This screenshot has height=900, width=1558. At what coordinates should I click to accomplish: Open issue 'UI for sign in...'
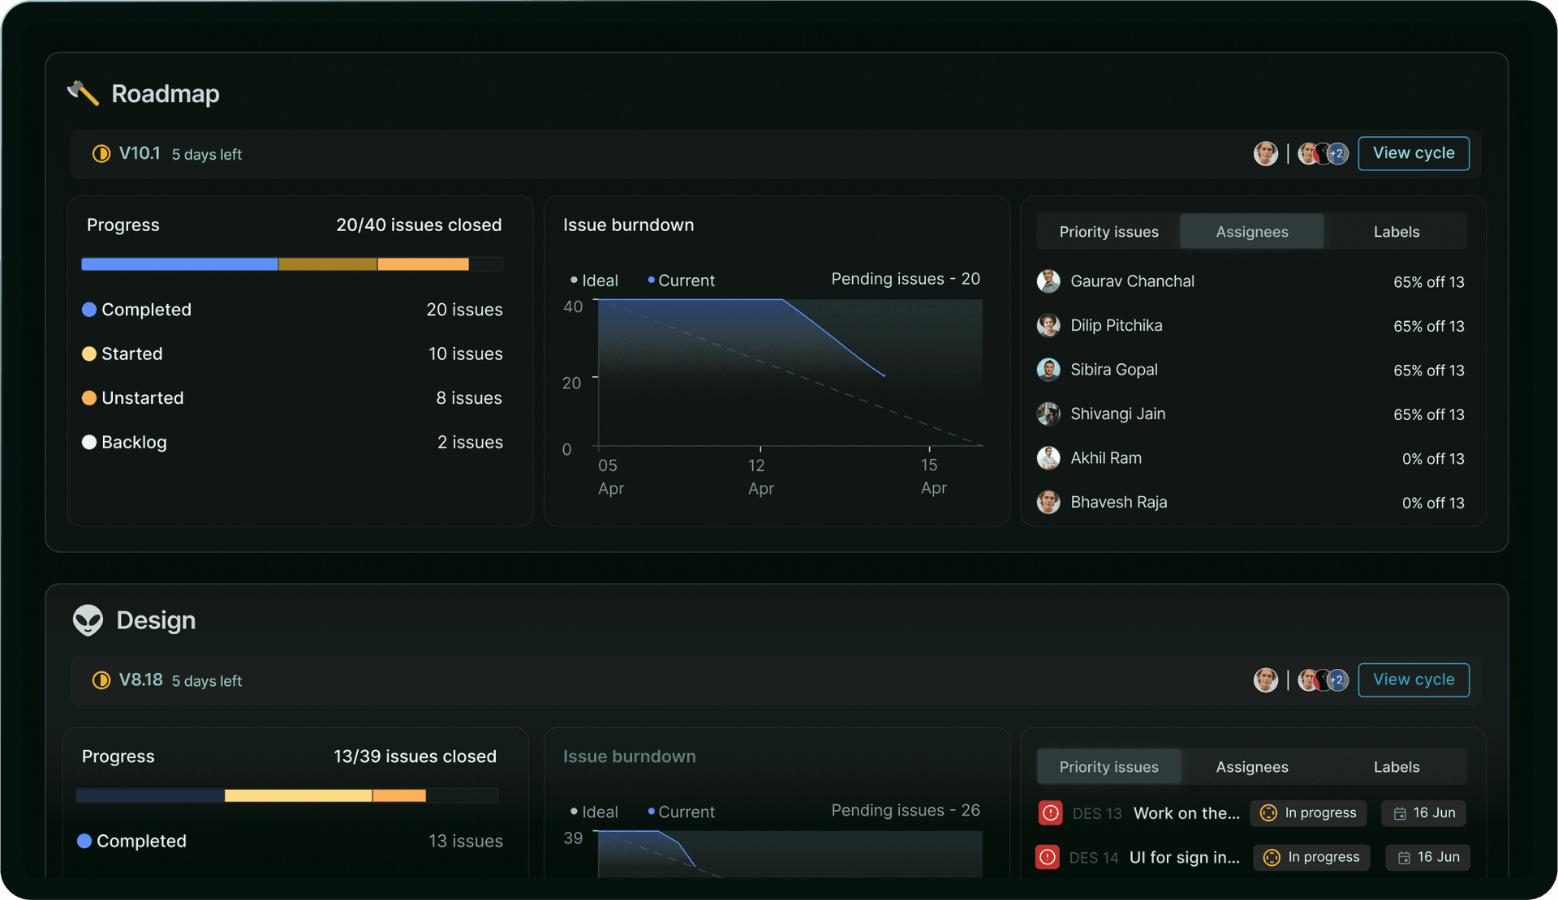(1185, 858)
